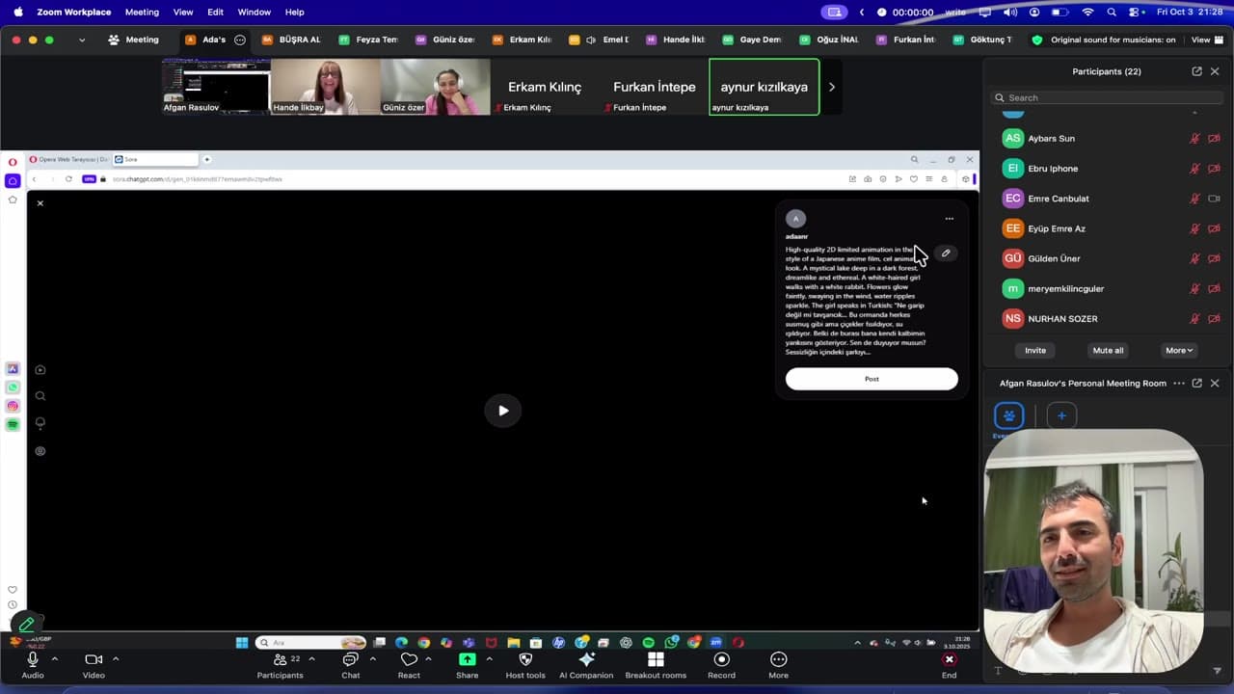Click the adaanr username on the Sora card
Viewport: 1234px width, 694px height.
[x=797, y=236]
